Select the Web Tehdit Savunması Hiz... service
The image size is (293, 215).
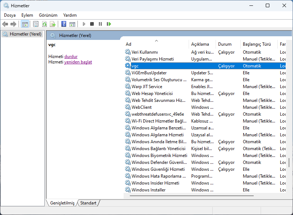pos(205,100)
